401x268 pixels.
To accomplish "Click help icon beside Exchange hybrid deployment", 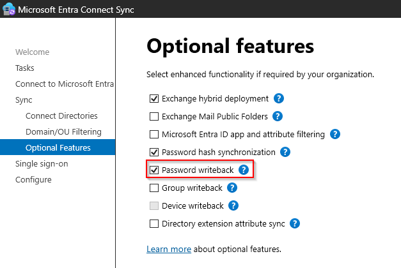I will [x=279, y=99].
